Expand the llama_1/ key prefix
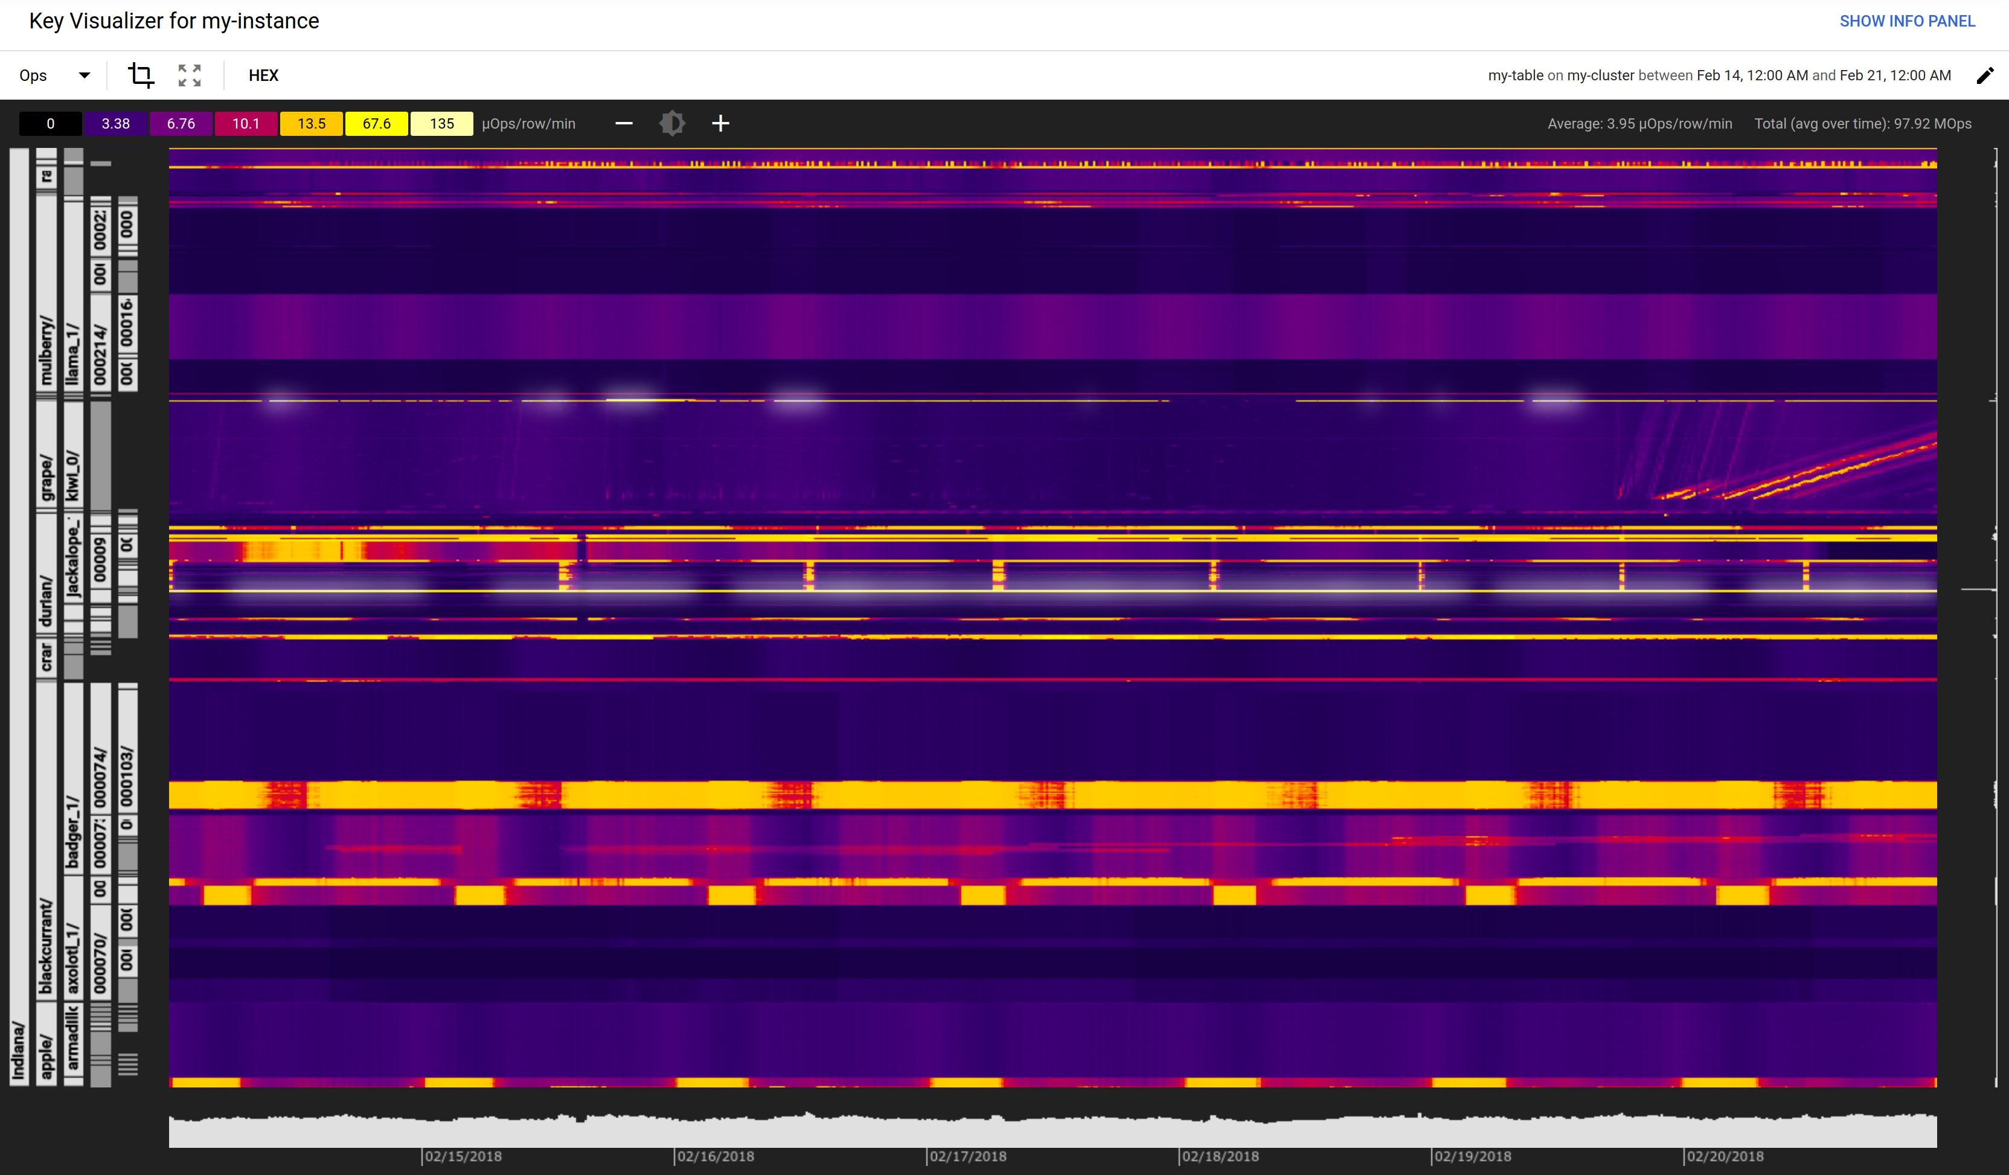Viewport: 2009px width, 1175px height. point(72,351)
